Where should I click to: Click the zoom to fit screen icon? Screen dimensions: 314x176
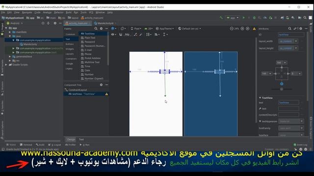pos(248,28)
